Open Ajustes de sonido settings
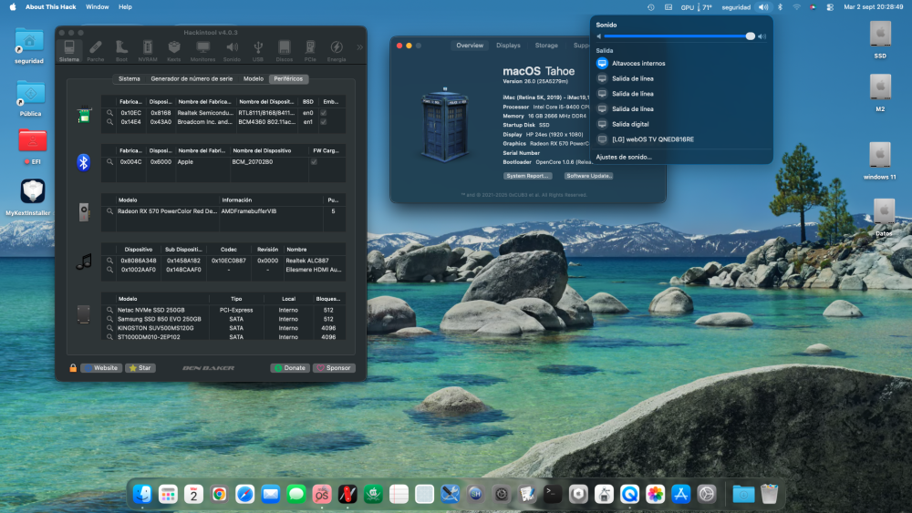The height and width of the screenshot is (513, 912). coord(624,157)
